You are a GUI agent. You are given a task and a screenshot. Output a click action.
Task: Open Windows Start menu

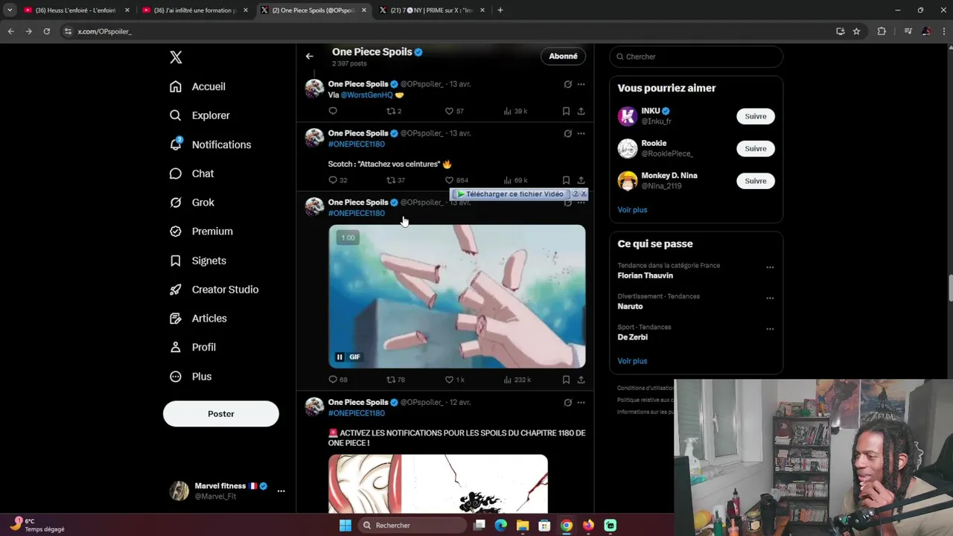click(x=345, y=526)
